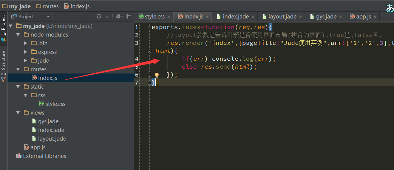The height and width of the screenshot is (170, 394).
Task: Select External Libraries in project tree
Action: [44, 156]
